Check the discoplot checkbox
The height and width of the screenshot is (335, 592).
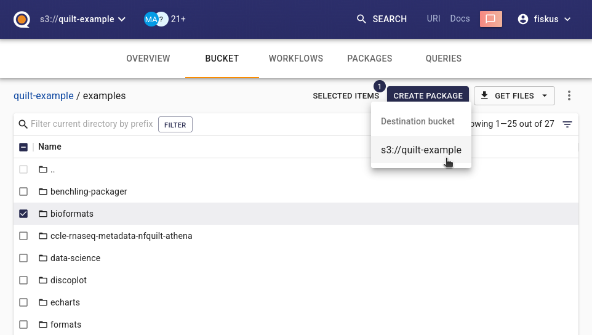click(23, 280)
